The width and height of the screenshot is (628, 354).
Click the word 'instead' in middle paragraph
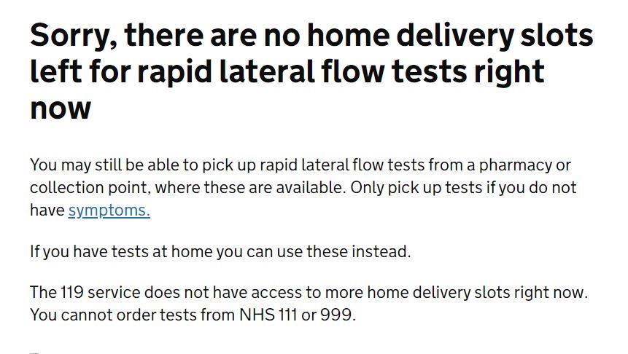(x=380, y=251)
